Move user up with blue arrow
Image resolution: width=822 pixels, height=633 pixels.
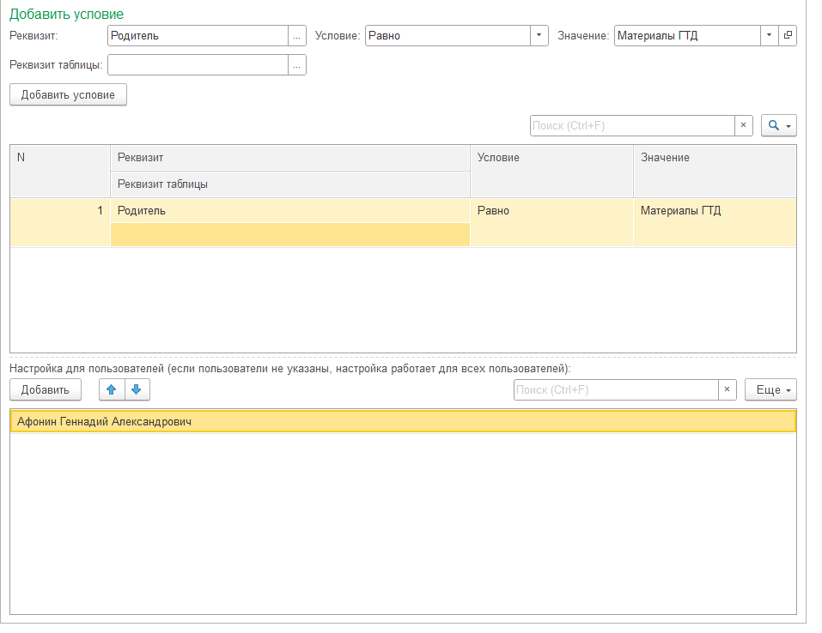point(112,390)
